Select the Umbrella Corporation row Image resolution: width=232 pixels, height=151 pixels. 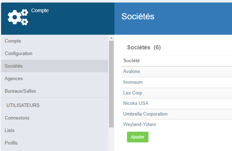[177, 114]
